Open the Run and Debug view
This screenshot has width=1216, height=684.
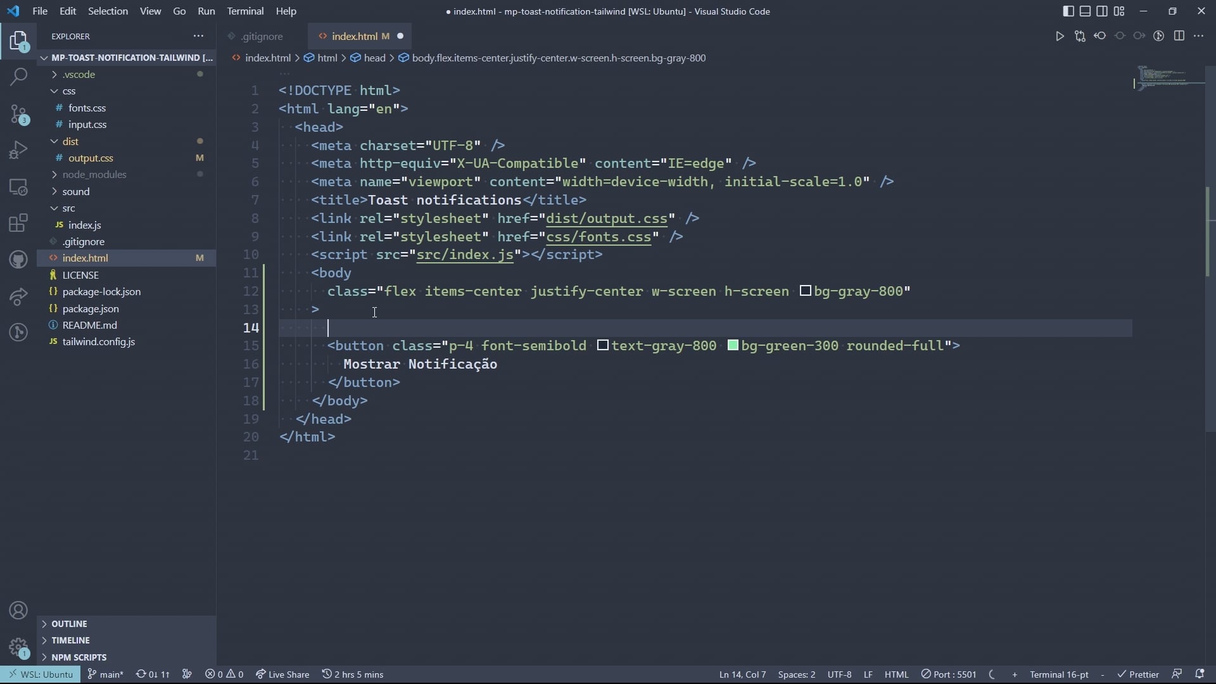click(18, 150)
